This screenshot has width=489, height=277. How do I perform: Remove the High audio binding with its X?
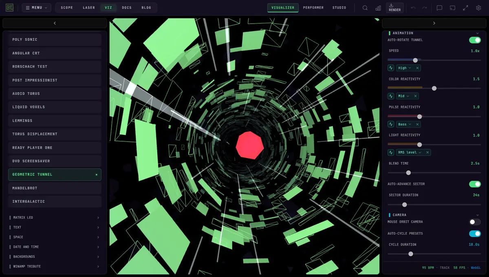(x=417, y=68)
